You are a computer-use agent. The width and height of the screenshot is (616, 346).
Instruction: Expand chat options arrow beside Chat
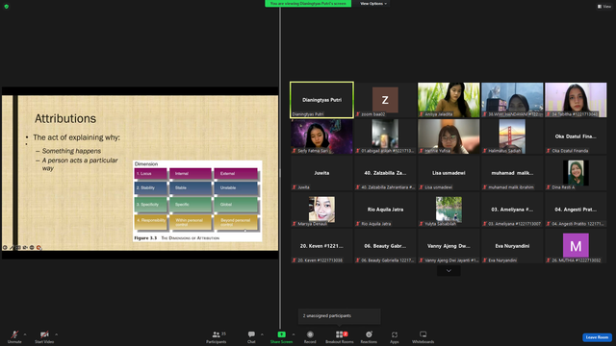point(262,334)
